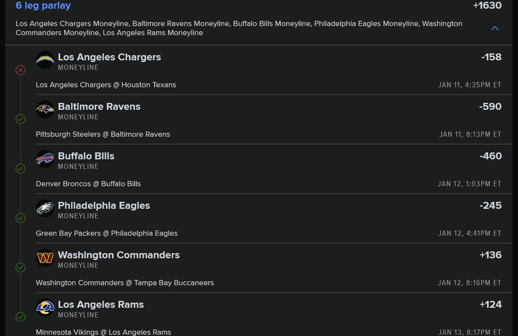Click the -158 Chargers odds

(x=491, y=57)
